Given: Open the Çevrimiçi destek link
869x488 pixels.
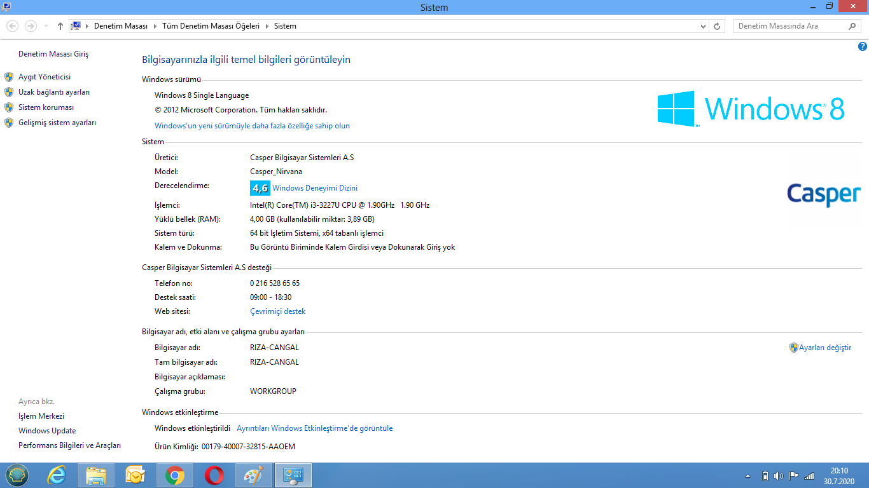Looking at the screenshot, I should tap(278, 311).
